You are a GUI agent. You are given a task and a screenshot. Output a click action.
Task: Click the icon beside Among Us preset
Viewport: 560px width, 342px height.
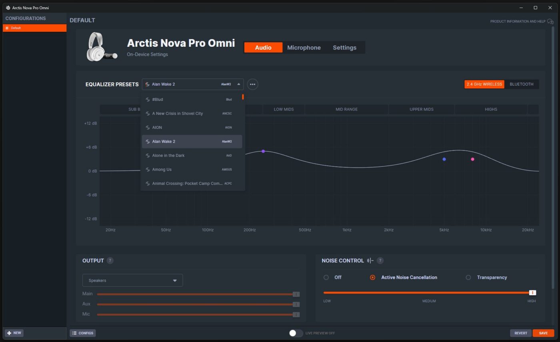click(x=148, y=170)
